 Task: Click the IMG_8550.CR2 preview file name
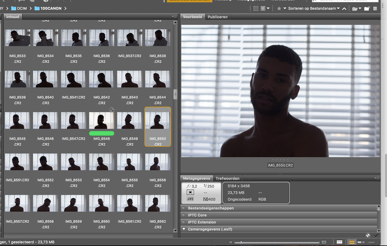[280, 165]
